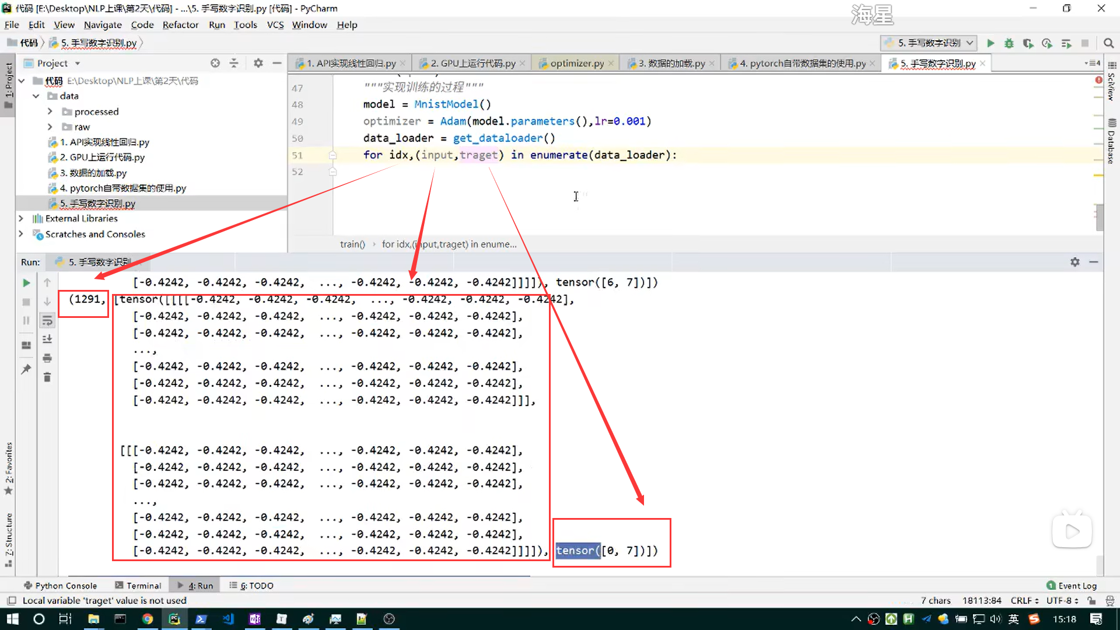Click locate target icon in Project panel
1120x630 pixels.
click(215, 63)
